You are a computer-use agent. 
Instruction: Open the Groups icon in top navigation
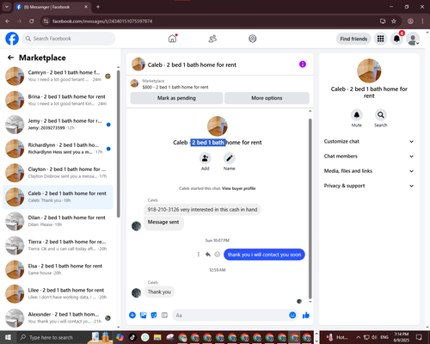tap(253, 39)
